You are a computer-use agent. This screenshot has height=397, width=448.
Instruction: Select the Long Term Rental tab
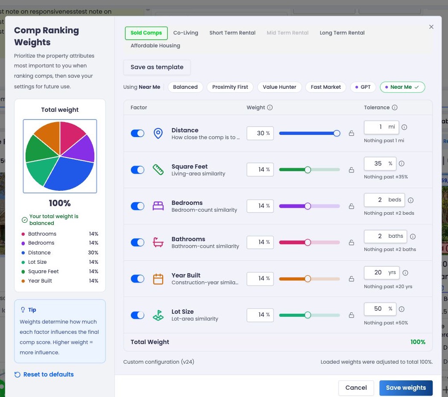(x=342, y=33)
